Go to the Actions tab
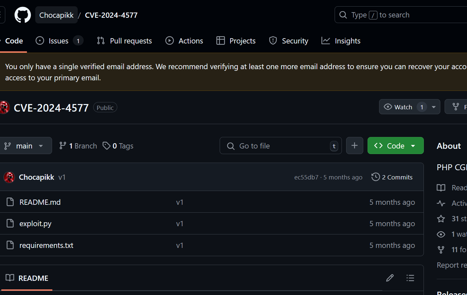 pyautogui.click(x=184, y=41)
